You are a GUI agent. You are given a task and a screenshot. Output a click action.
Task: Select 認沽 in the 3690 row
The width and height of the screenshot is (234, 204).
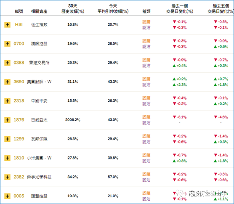(x=146, y=85)
